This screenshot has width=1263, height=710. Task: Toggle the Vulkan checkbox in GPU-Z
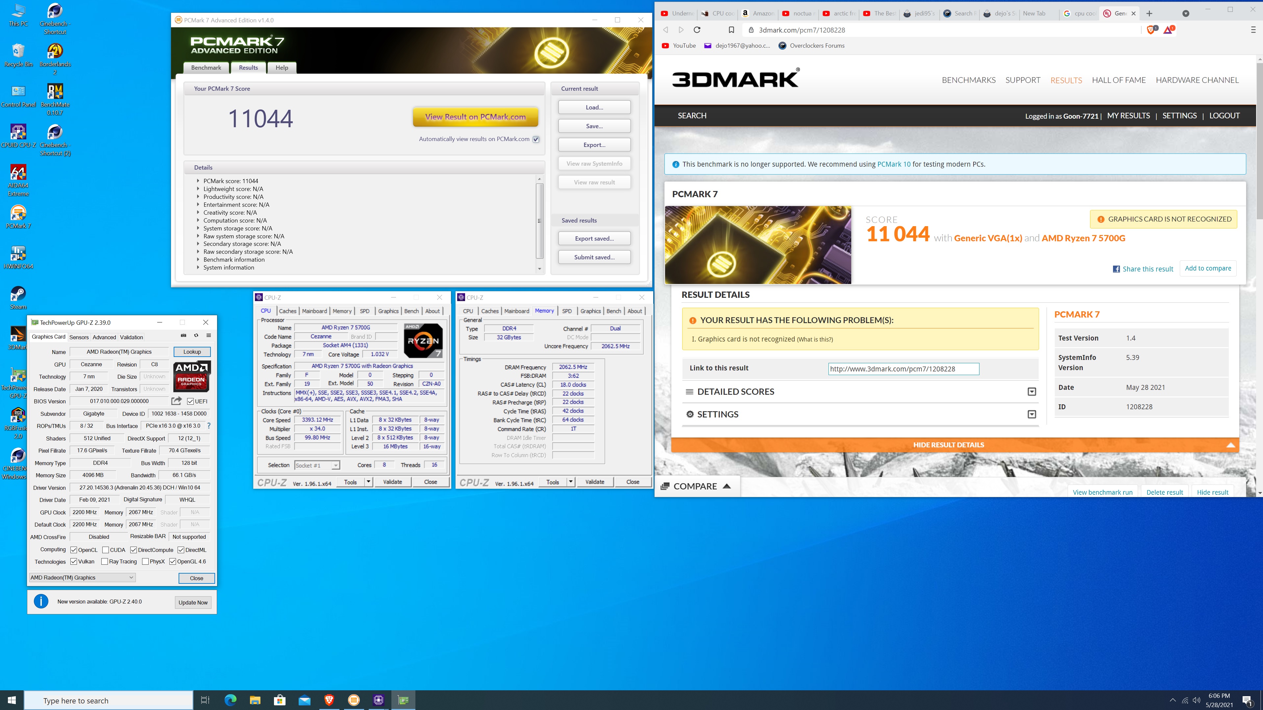74,561
